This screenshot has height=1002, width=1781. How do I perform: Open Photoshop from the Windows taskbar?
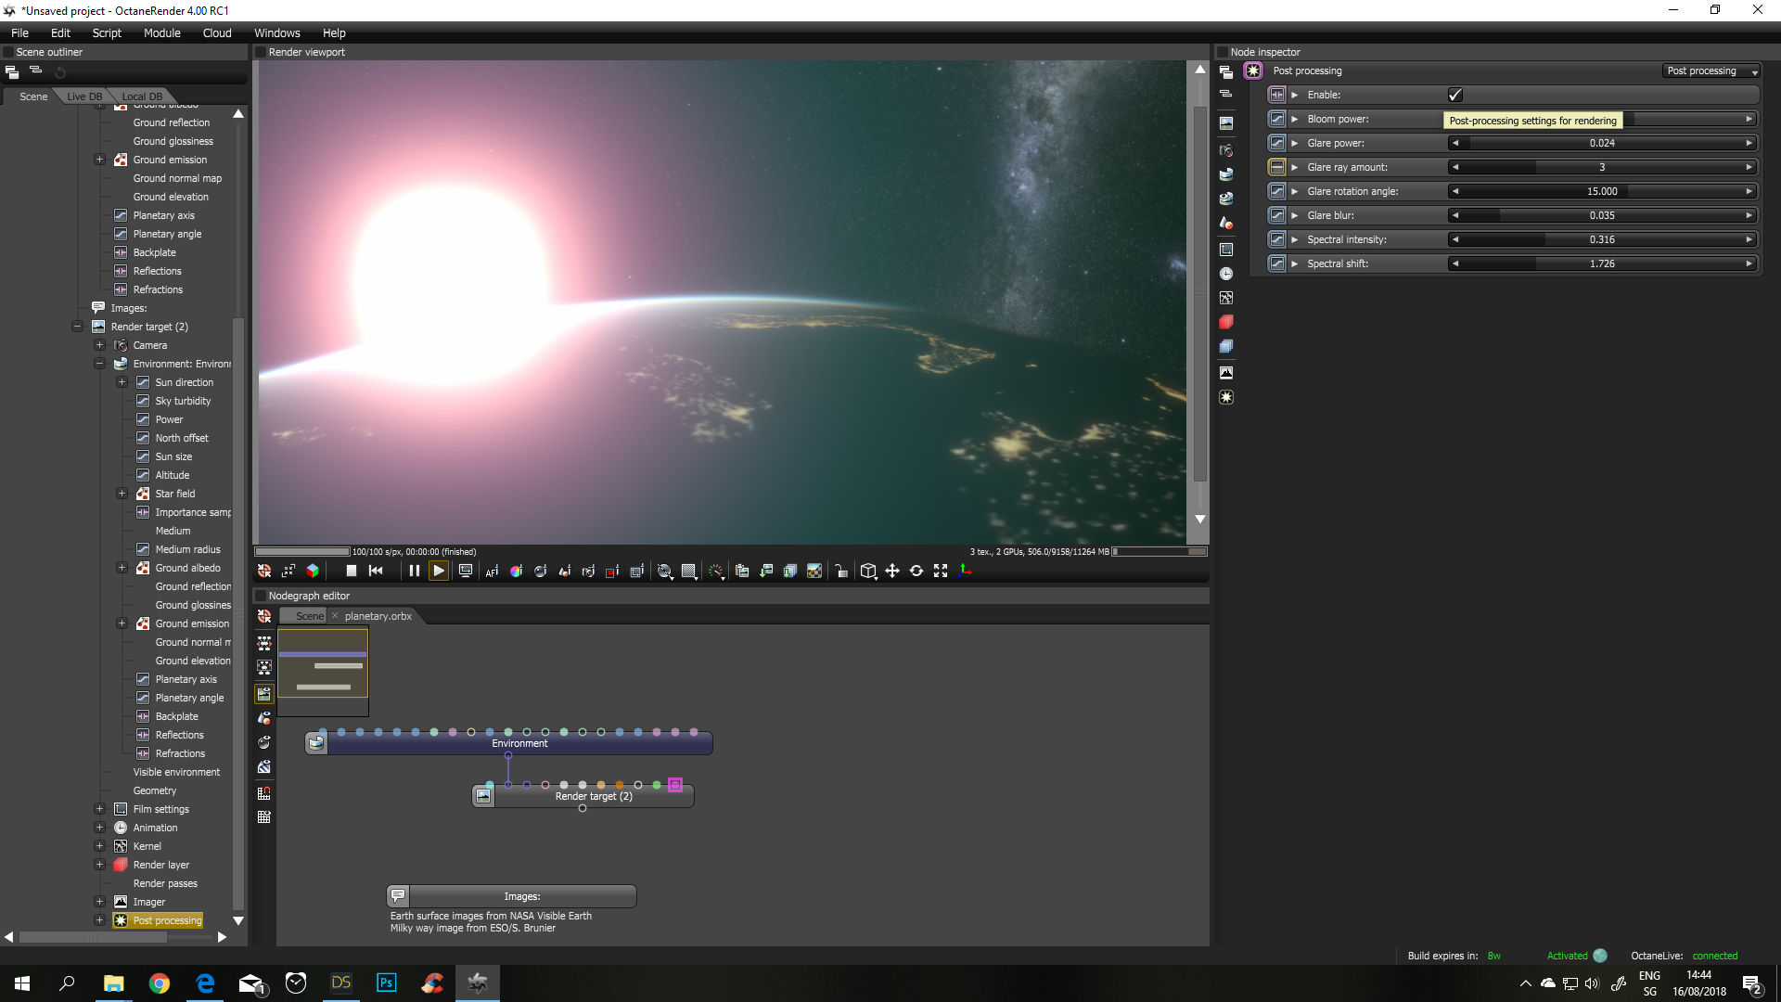386,983
